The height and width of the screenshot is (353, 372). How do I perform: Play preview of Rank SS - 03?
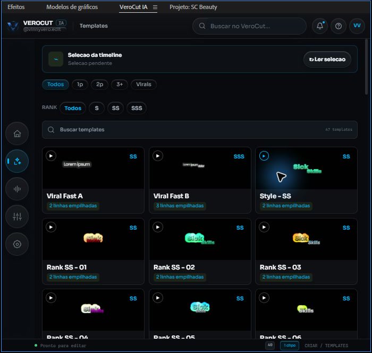[264, 227]
